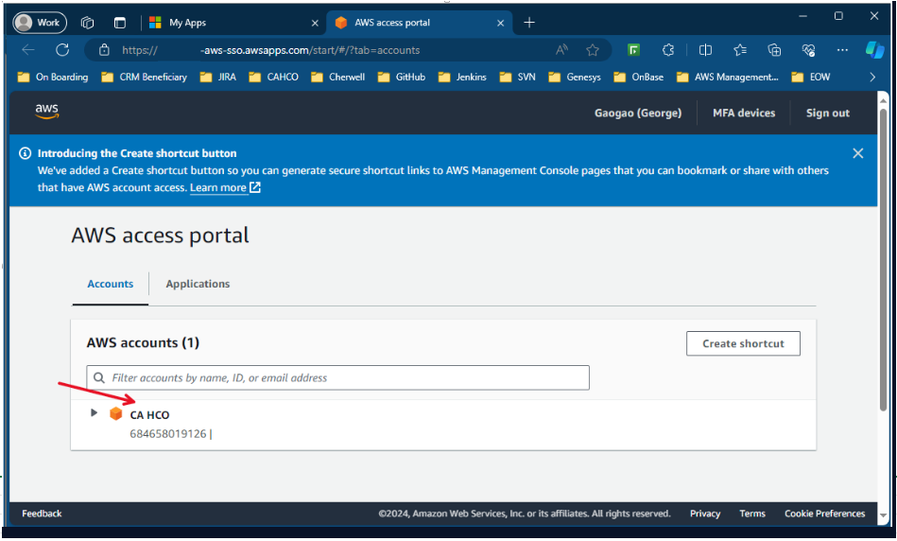View site information lock icon
This screenshot has height=541, width=897.
104,50
